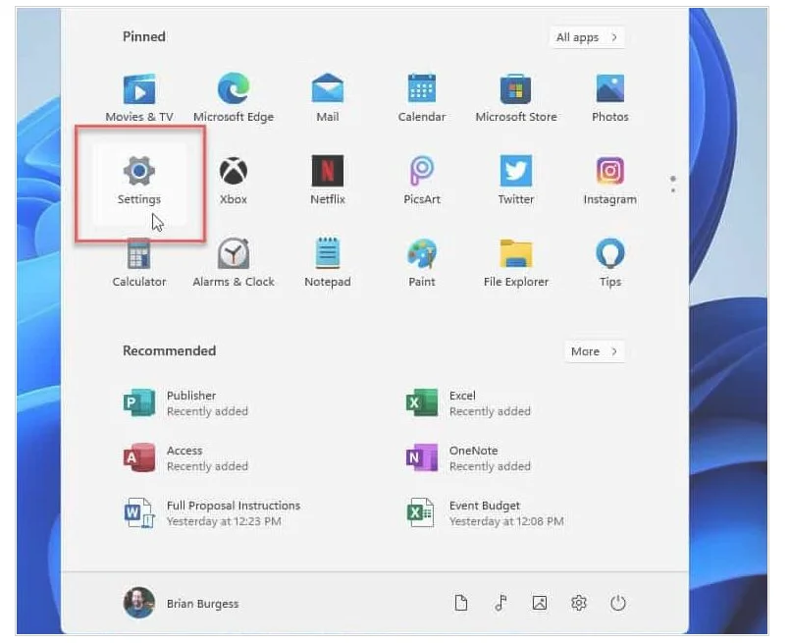Screen dimensions: 790x643
Task: Launch Instagram from pinned apps
Action: coord(609,180)
